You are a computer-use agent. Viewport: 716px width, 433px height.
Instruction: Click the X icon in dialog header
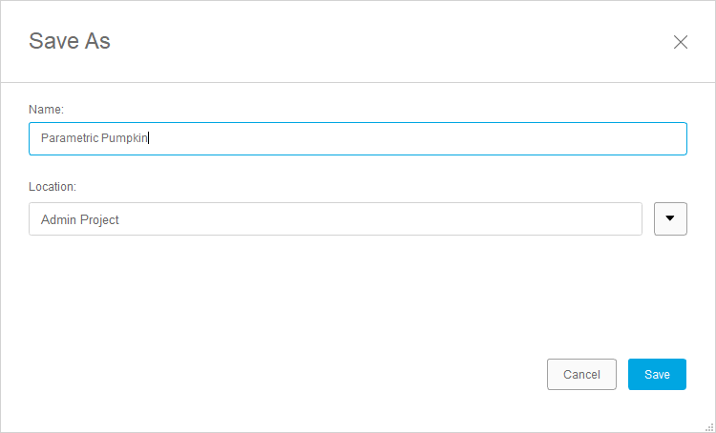click(681, 42)
